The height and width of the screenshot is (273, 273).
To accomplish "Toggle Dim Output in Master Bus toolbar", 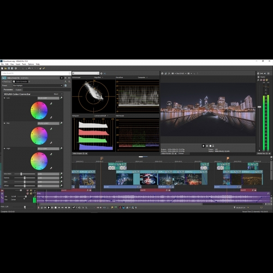I will click(x=265, y=73).
